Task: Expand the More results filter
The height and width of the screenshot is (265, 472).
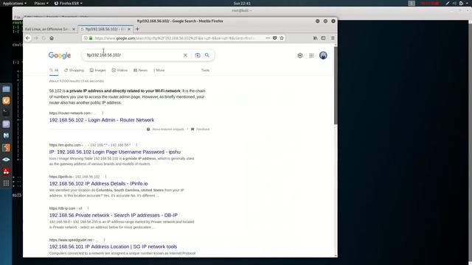Action: 159,71
